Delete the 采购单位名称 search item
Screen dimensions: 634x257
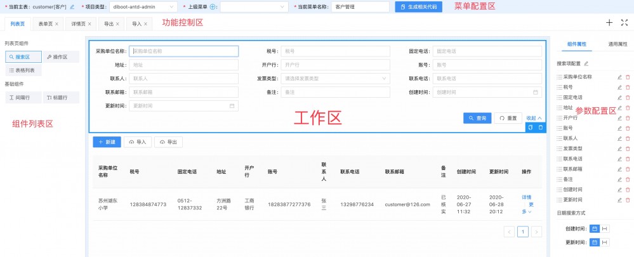(x=628, y=77)
